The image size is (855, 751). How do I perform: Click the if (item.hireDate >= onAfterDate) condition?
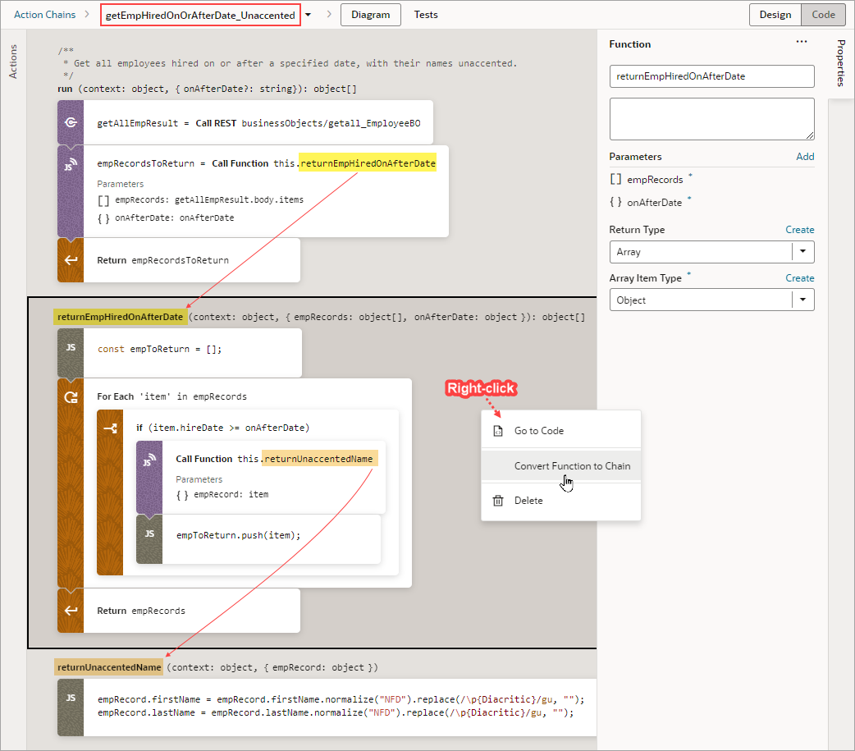click(x=222, y=428)
